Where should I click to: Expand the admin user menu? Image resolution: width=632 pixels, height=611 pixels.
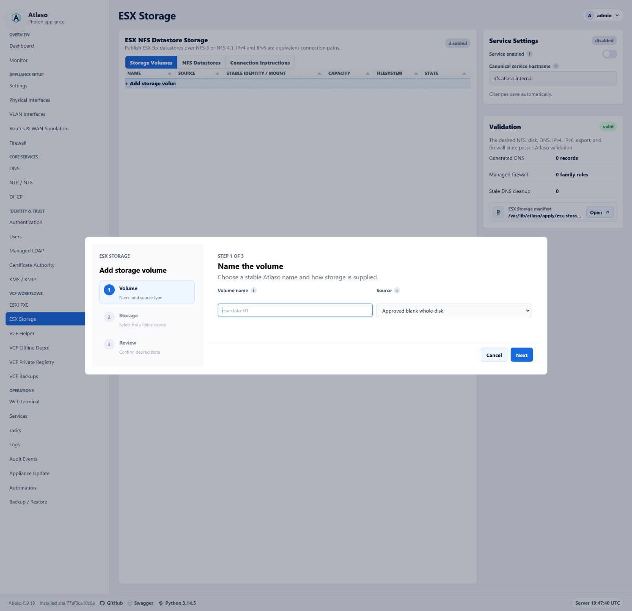[603, 16]
